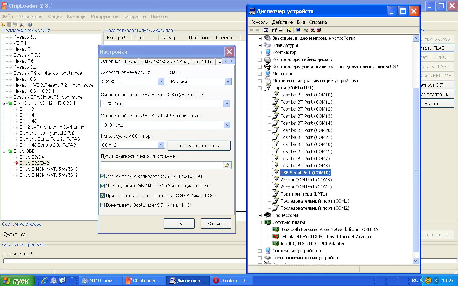Open Bosch MP 7.0 write speed dropdown

click(227, 125)
